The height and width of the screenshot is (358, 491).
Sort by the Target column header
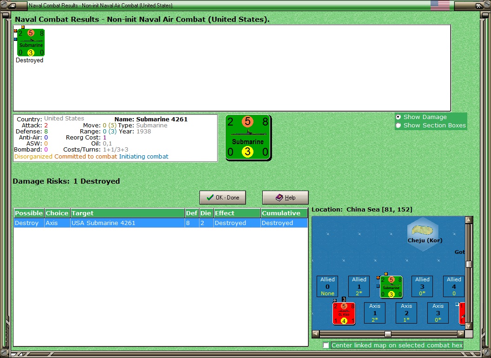click(127, 213)
